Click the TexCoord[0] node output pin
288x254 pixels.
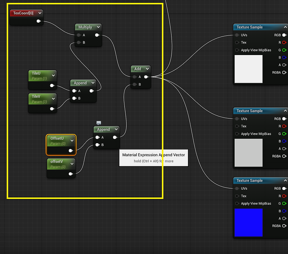click(39, 21)
